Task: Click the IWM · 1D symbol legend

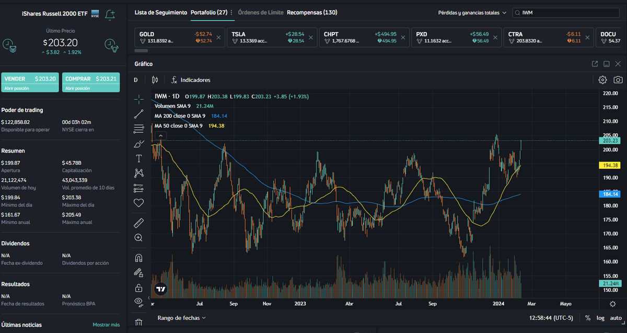Action: (x=167, y=96)
